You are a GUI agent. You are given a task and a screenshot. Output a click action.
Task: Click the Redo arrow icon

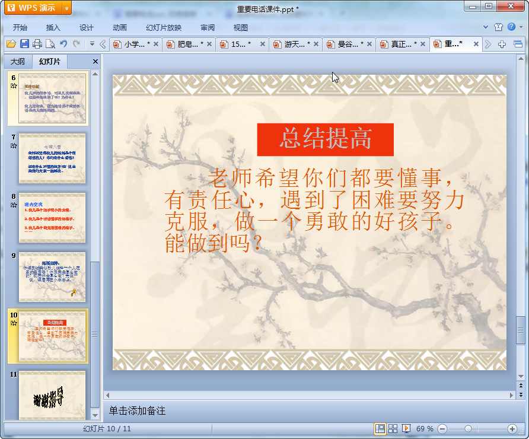point(77,44)
